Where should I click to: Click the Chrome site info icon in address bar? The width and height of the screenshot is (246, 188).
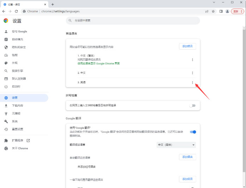24,11
